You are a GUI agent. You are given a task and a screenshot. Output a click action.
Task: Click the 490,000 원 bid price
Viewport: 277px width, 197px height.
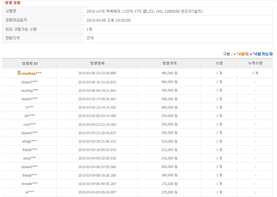169,73
